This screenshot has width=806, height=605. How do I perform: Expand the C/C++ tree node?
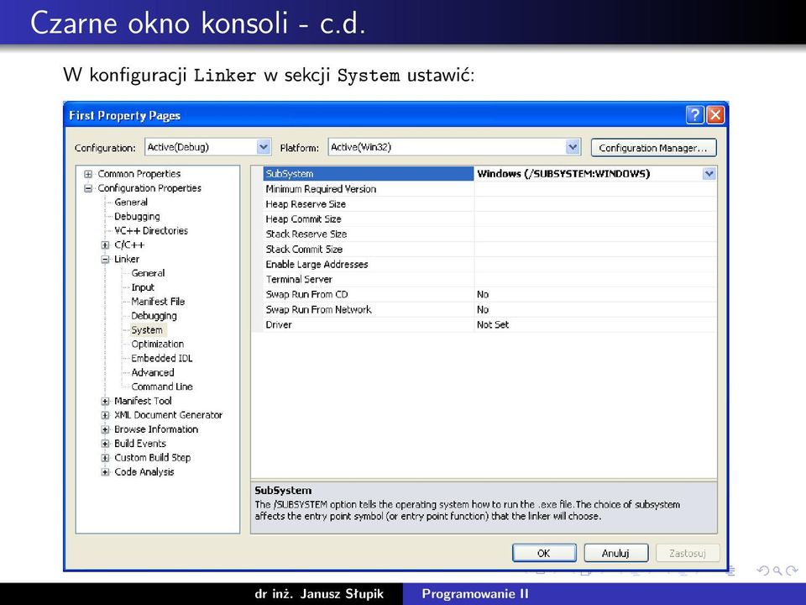point(105,245)
